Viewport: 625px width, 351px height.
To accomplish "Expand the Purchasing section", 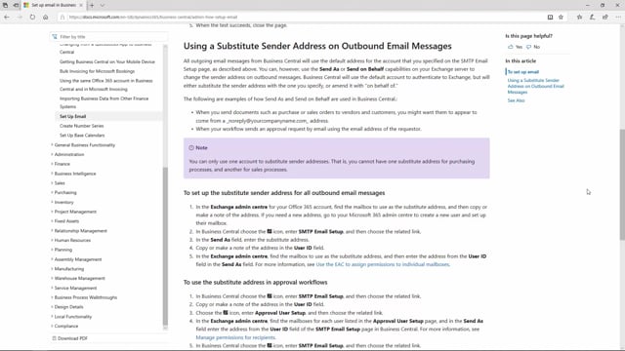I will tap(65, 193).
